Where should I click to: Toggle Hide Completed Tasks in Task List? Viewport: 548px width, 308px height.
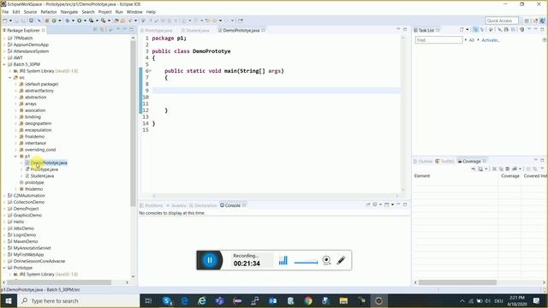506,30
